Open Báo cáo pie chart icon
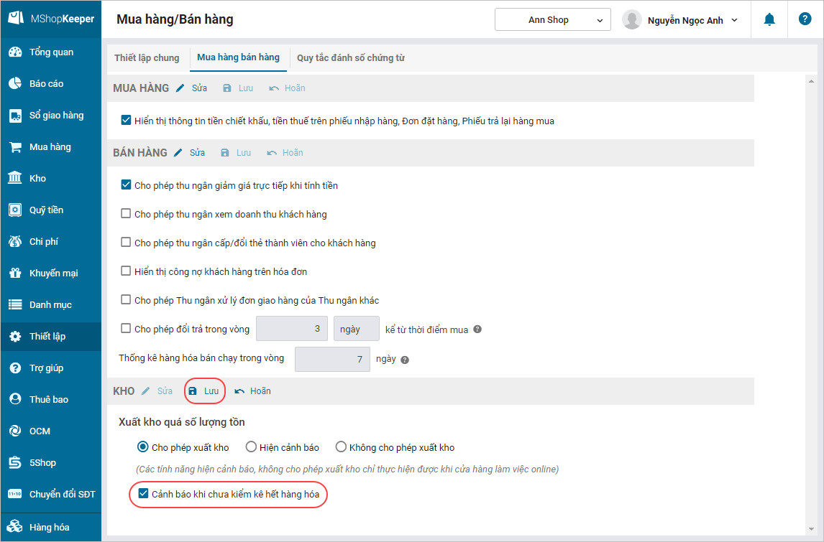 click(x=15, y=83)
